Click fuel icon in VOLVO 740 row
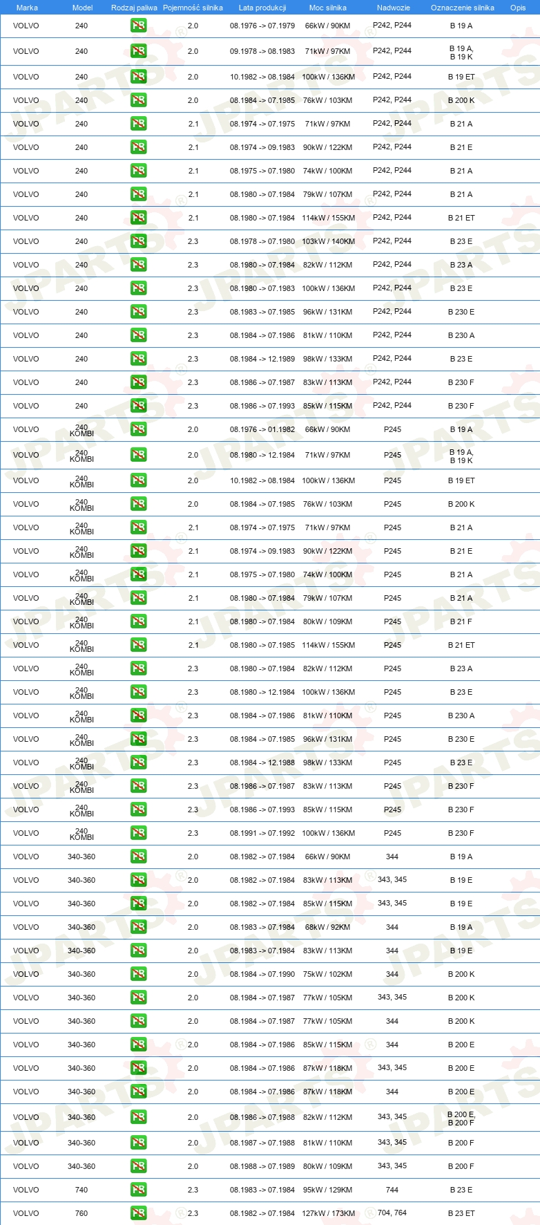The height and width of the screenshot is (1225, 540). (x=139, y=1190)
